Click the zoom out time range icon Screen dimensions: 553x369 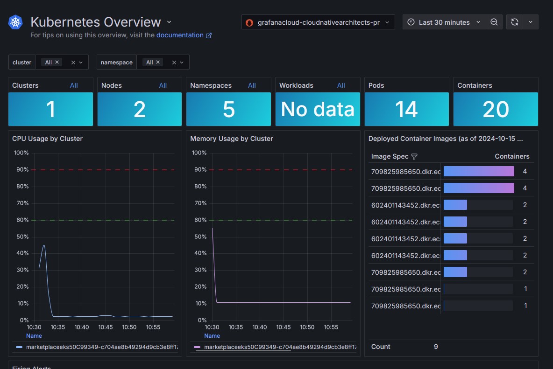494,22
